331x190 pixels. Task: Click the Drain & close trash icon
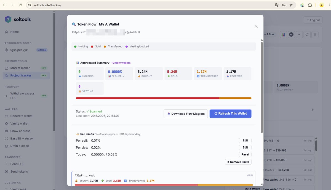(6, 146)
